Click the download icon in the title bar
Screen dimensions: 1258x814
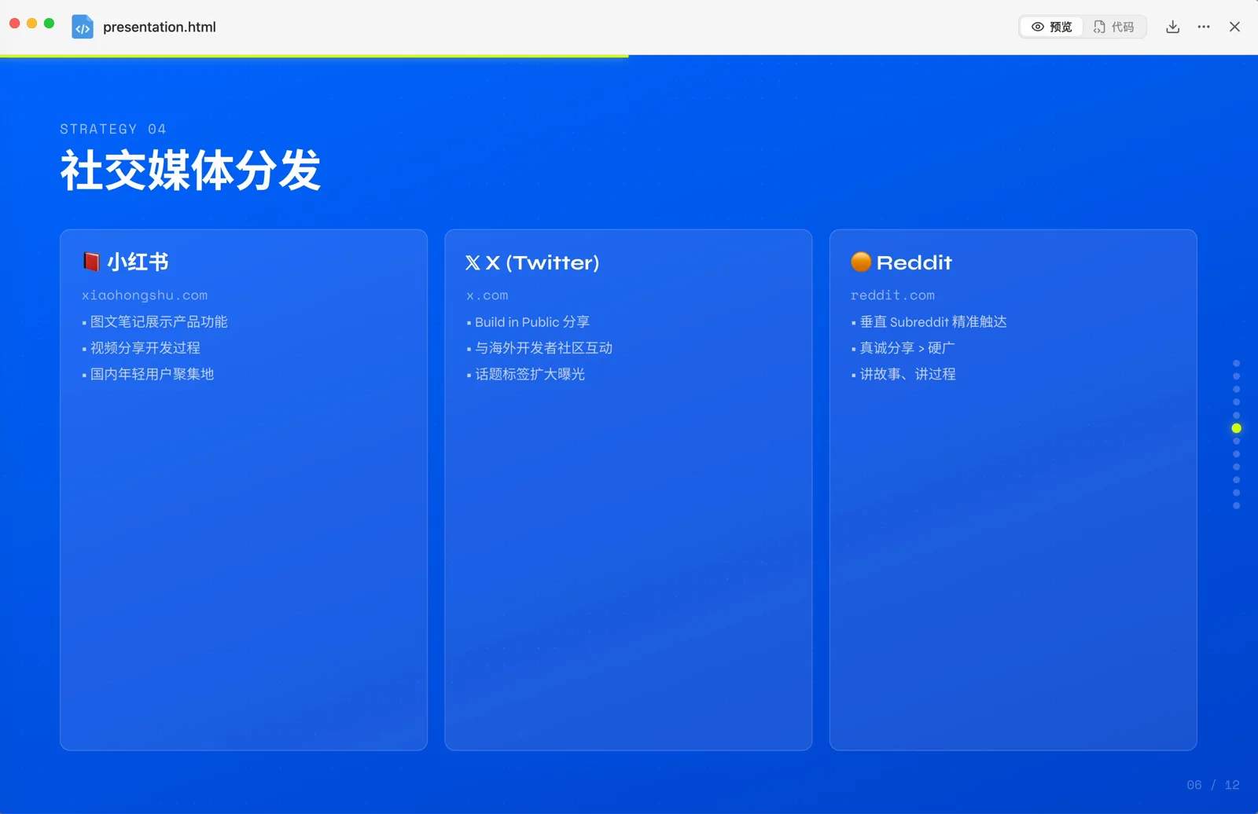[x=1172, y=27]
